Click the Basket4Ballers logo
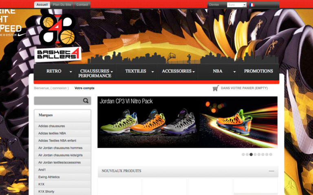 coord(58,37)
